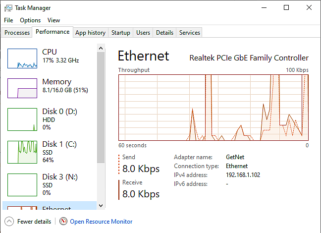Switch to the App history tab
The width and height of the screenshot is (321, 233).
91,33
